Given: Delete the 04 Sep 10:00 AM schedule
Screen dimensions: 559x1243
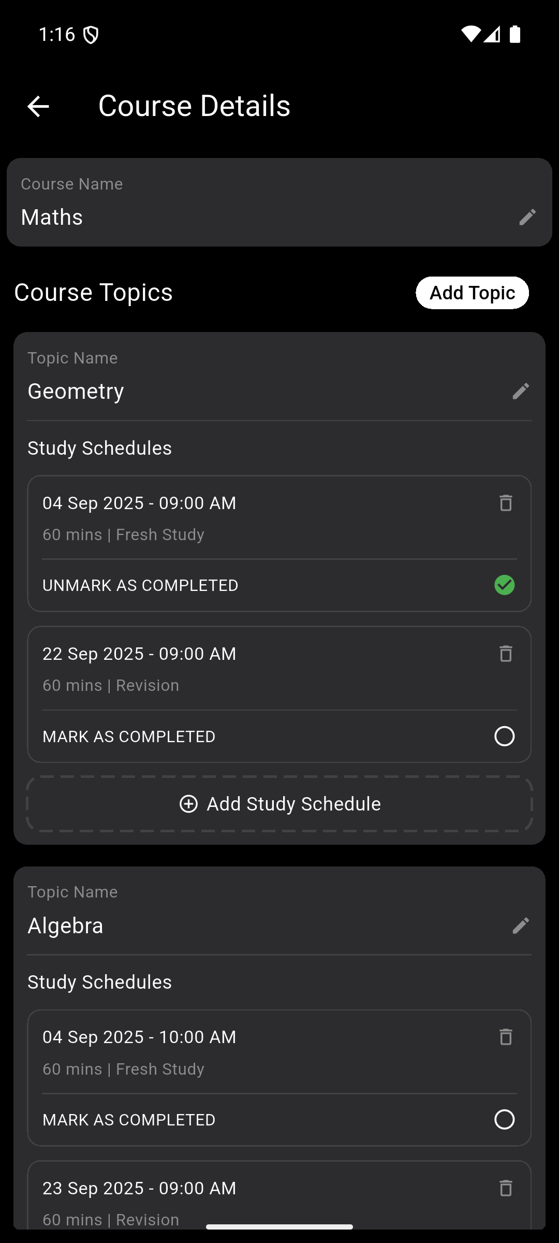Looking at the screenshot, I should tap(506, 1037).
